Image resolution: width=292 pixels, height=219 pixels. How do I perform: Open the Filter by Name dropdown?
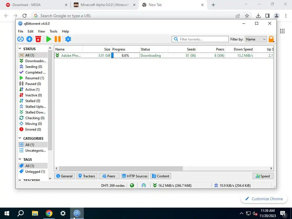click(256, 39)
